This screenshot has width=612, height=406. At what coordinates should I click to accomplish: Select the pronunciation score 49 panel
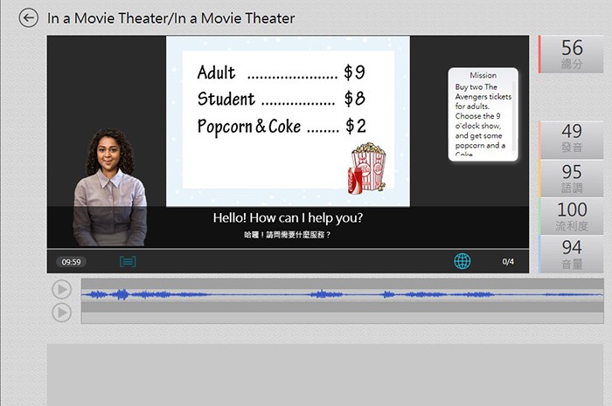pos(571,137)
